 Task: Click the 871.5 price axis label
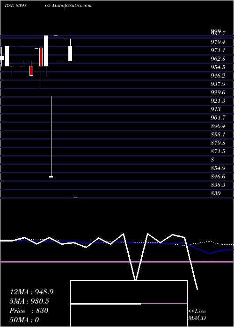(218, 151)
